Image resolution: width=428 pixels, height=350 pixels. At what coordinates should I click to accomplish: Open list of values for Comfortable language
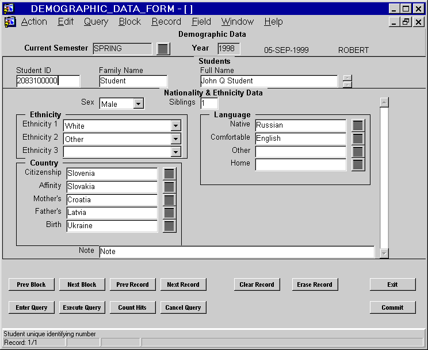tap(358, 139)
